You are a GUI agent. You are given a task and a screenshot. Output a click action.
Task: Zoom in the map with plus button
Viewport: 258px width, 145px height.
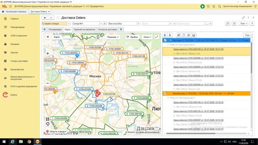[x=48, y=54]
